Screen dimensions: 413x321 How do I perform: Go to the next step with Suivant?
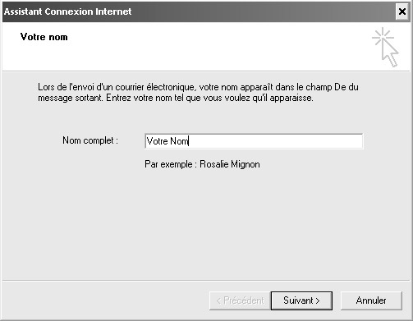pos(301,300)
